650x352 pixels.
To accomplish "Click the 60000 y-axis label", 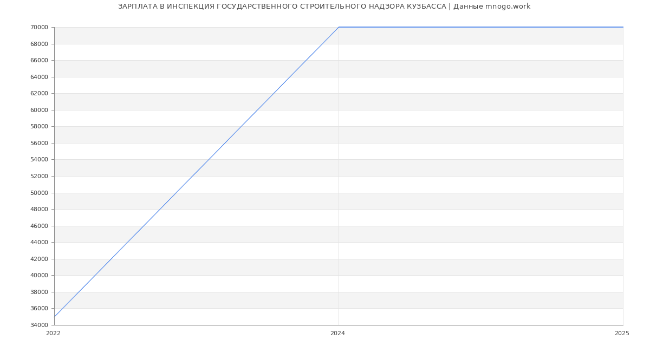I will pos(39,110).
